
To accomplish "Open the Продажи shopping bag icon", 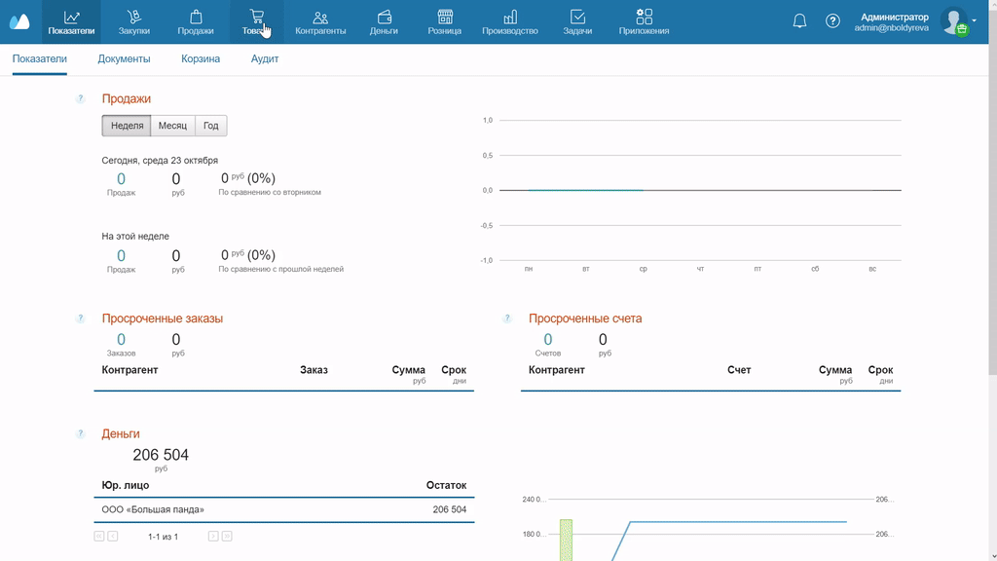I will point(196,17).
